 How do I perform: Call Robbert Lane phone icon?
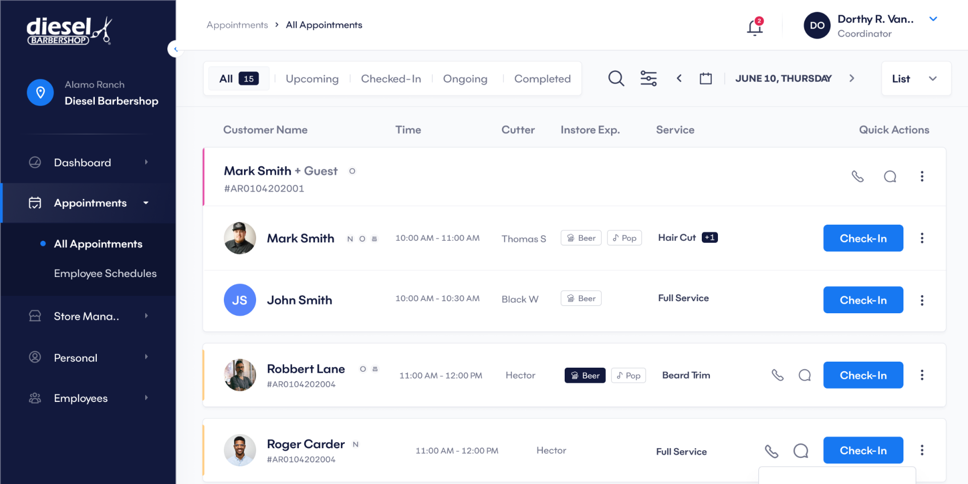click(777, 375)
